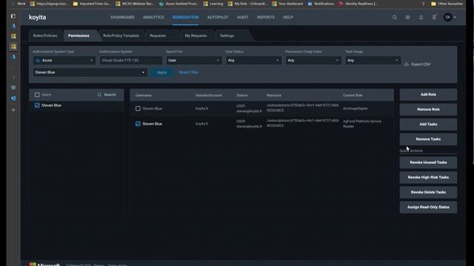Click the Remove Role button
The height and width of the screenshot is (266, 474).
tap(428, 109)
